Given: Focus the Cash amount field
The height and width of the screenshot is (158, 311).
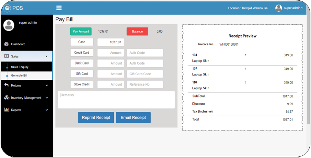Looking at the screenshot, I should pyautogui.click(x=111, y=42).
